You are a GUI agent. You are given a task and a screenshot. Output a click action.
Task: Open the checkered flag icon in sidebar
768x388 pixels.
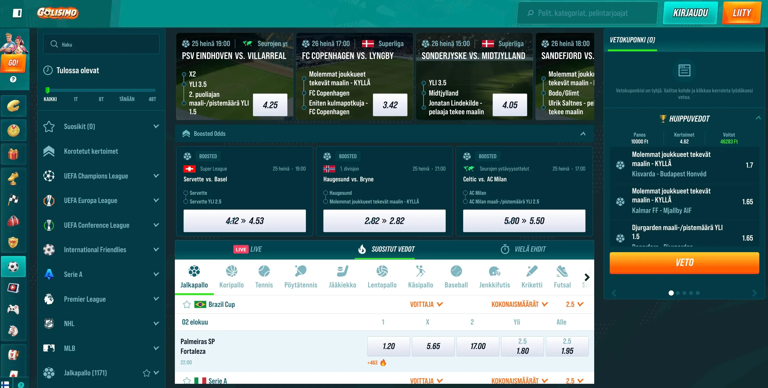click(x=13, y=200)
